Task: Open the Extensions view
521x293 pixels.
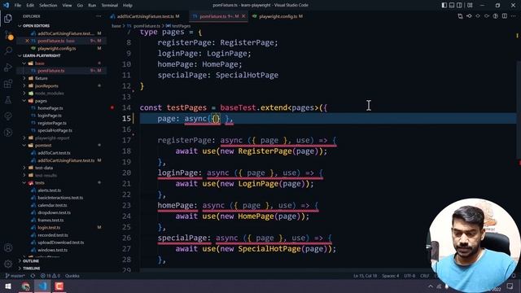Action: tap(8, 83)
